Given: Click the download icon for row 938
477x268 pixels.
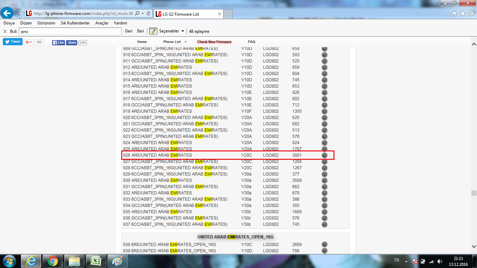Looking at the screenshot, I should click(x=324, y=245).
